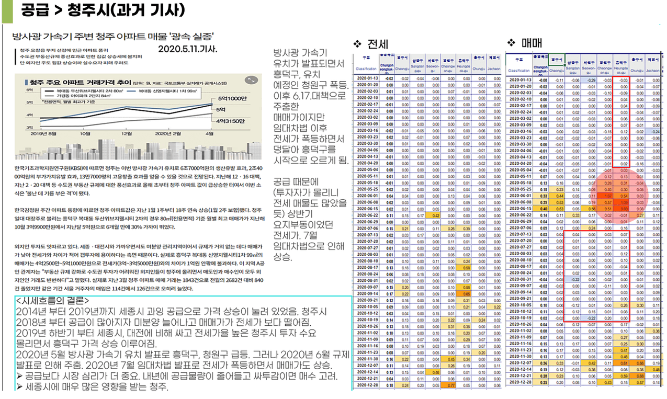Click 'Chungju' column header in the 매매 table
This screenshot has width=667, height=399.
pos(636,70)
